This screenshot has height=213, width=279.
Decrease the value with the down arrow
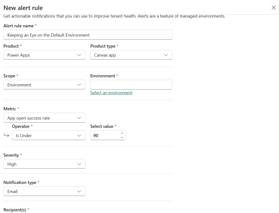[122, 137]
